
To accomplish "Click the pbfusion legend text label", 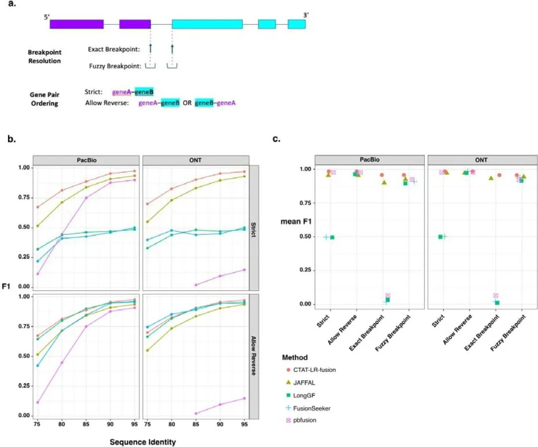I will (308, 421).
